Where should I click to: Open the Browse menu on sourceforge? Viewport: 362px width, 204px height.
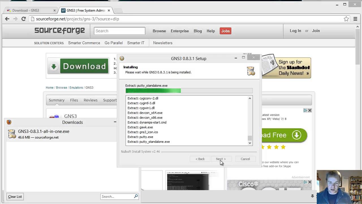tap(159, 31)
